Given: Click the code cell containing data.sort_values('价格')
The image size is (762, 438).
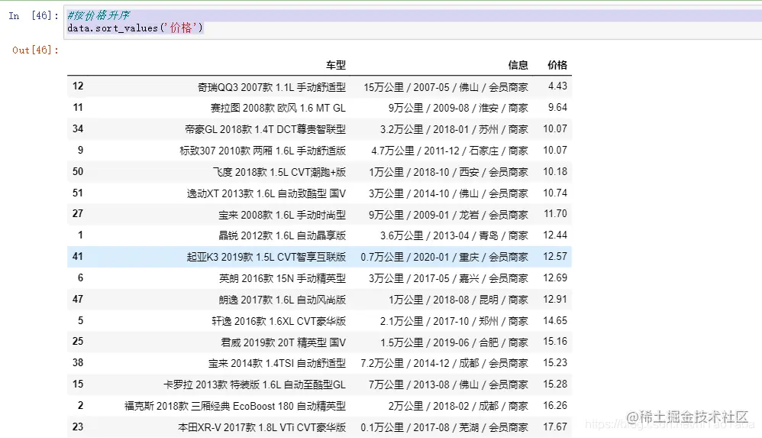Looking at the screenshot, I should coord(414,22).
